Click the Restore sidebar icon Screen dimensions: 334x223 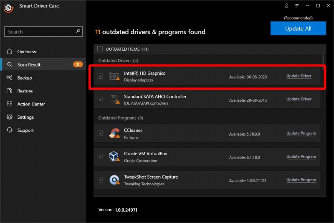click(9, 91)
